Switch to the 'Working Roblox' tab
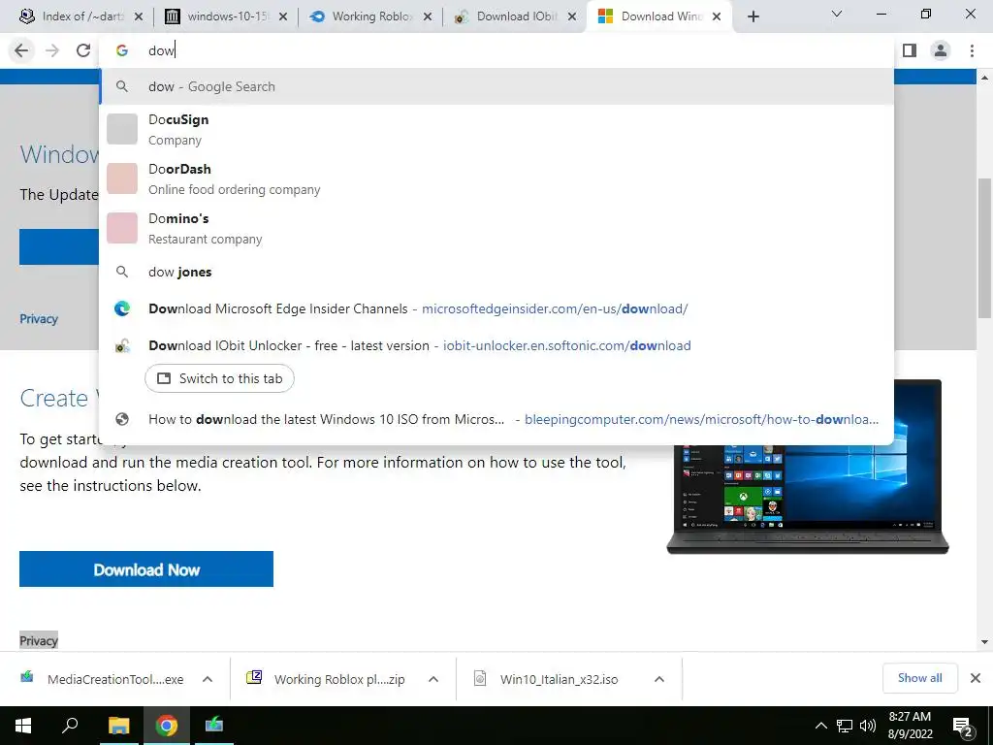Viewport: 993px width, 745px height. point(371,16)
